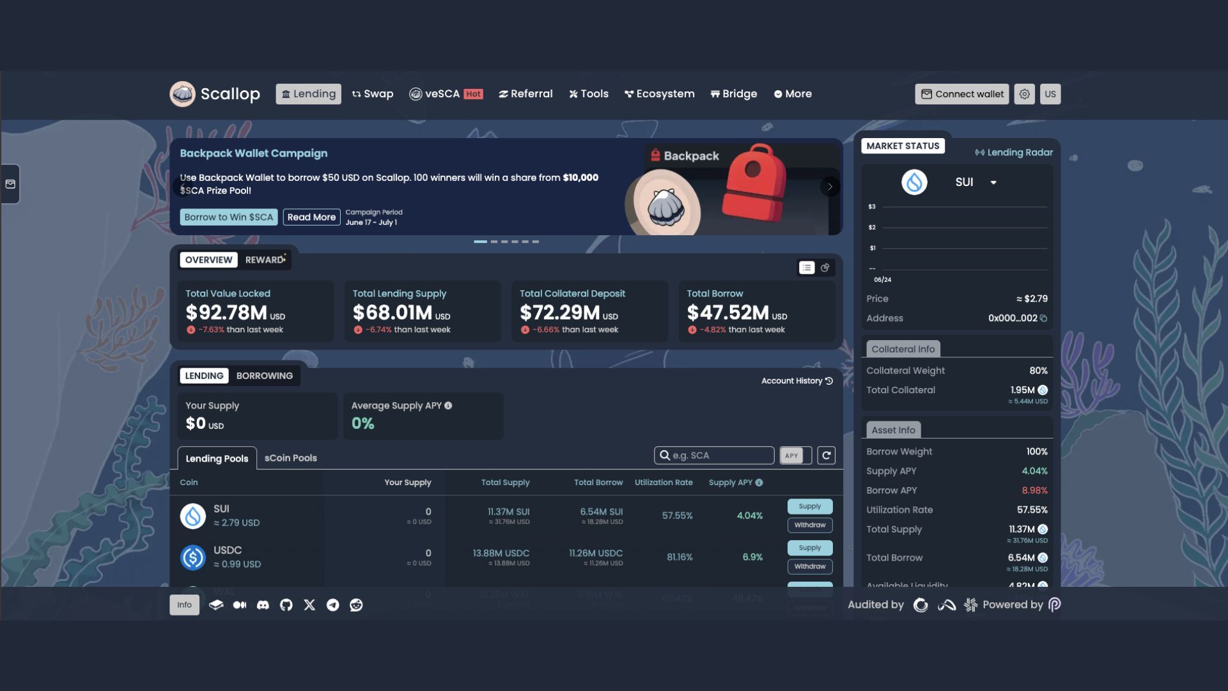1228x691 pixels.
Task: Click Withdraw for the SUI pool
Action: point(810,525)
